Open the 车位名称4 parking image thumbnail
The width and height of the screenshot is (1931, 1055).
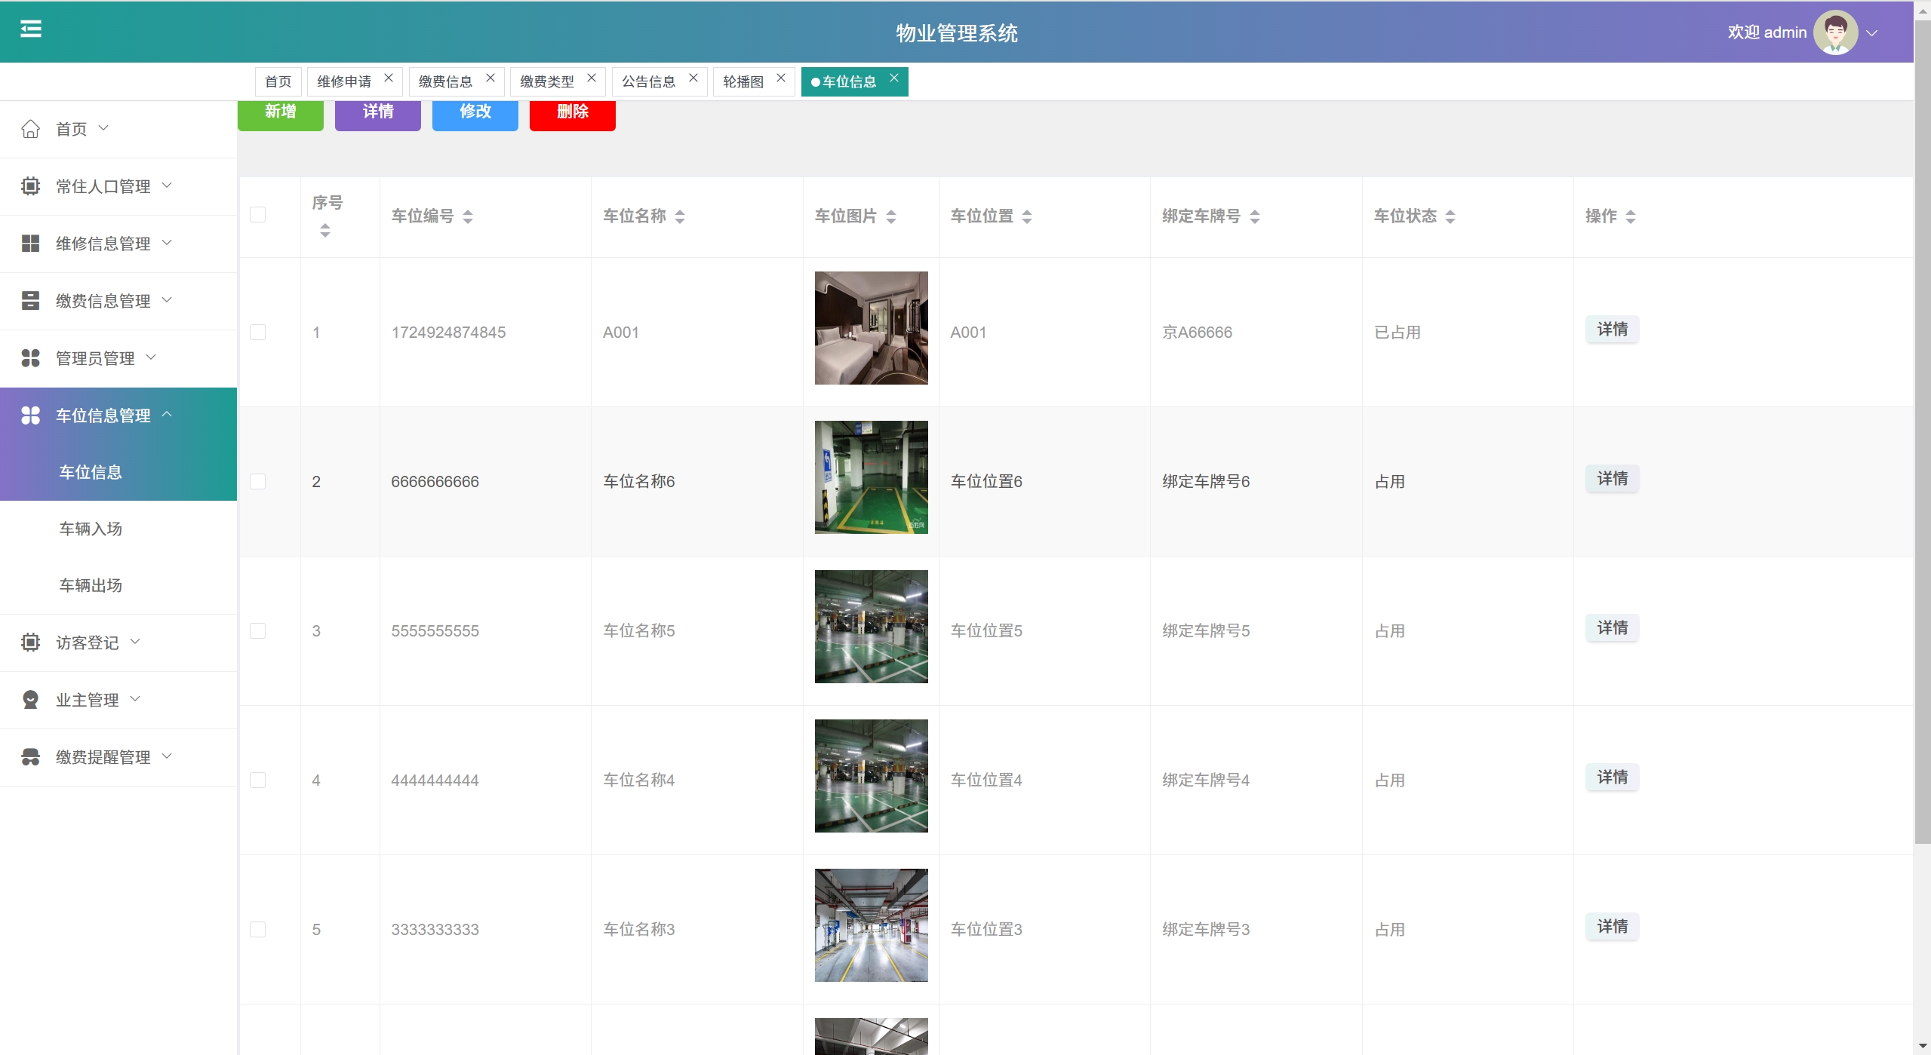[x=871, y=776]
